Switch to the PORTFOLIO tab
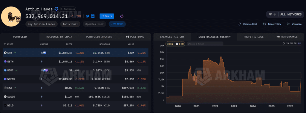This screenshot has height=113, width=306. [20, 37]
